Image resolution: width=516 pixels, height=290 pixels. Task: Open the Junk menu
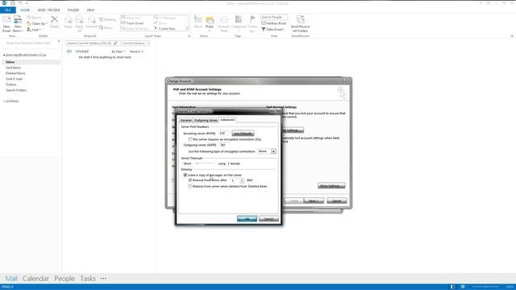[x=34, y=30]
